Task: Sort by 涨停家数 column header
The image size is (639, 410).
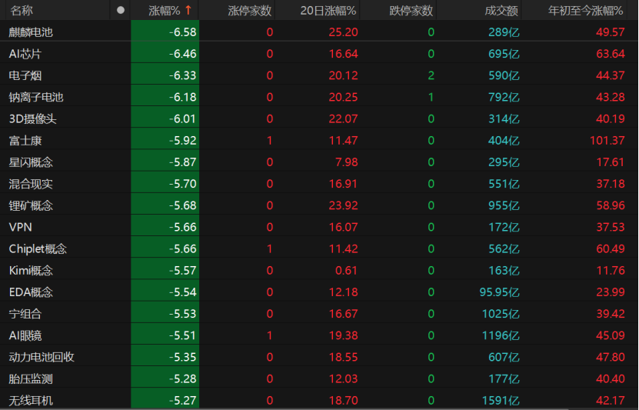Action: (250, 11)
